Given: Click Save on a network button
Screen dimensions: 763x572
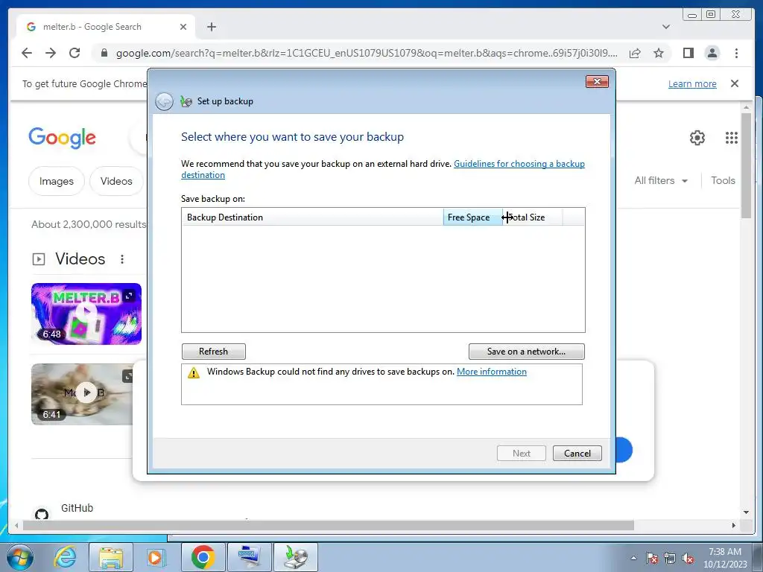Looking at the screenshot, I should tap(527, 352).
